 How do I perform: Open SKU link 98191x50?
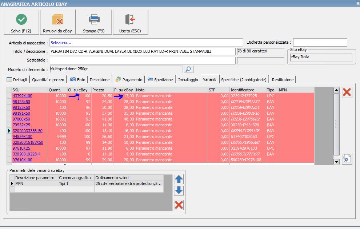click(x=21, y=113)
